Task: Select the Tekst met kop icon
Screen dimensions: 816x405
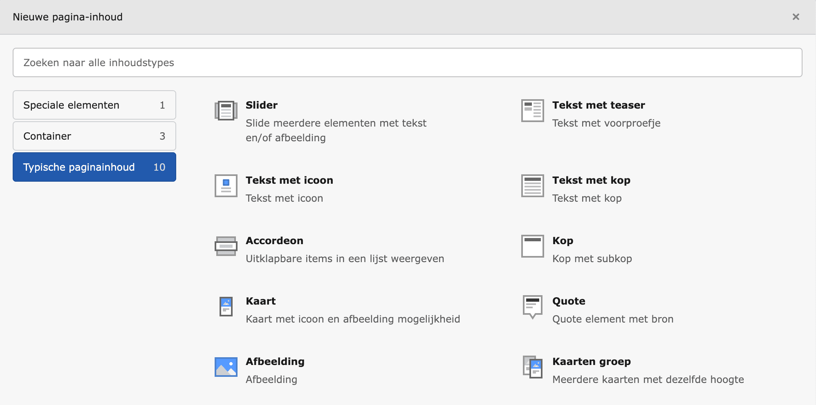Action: coord(532,186)
